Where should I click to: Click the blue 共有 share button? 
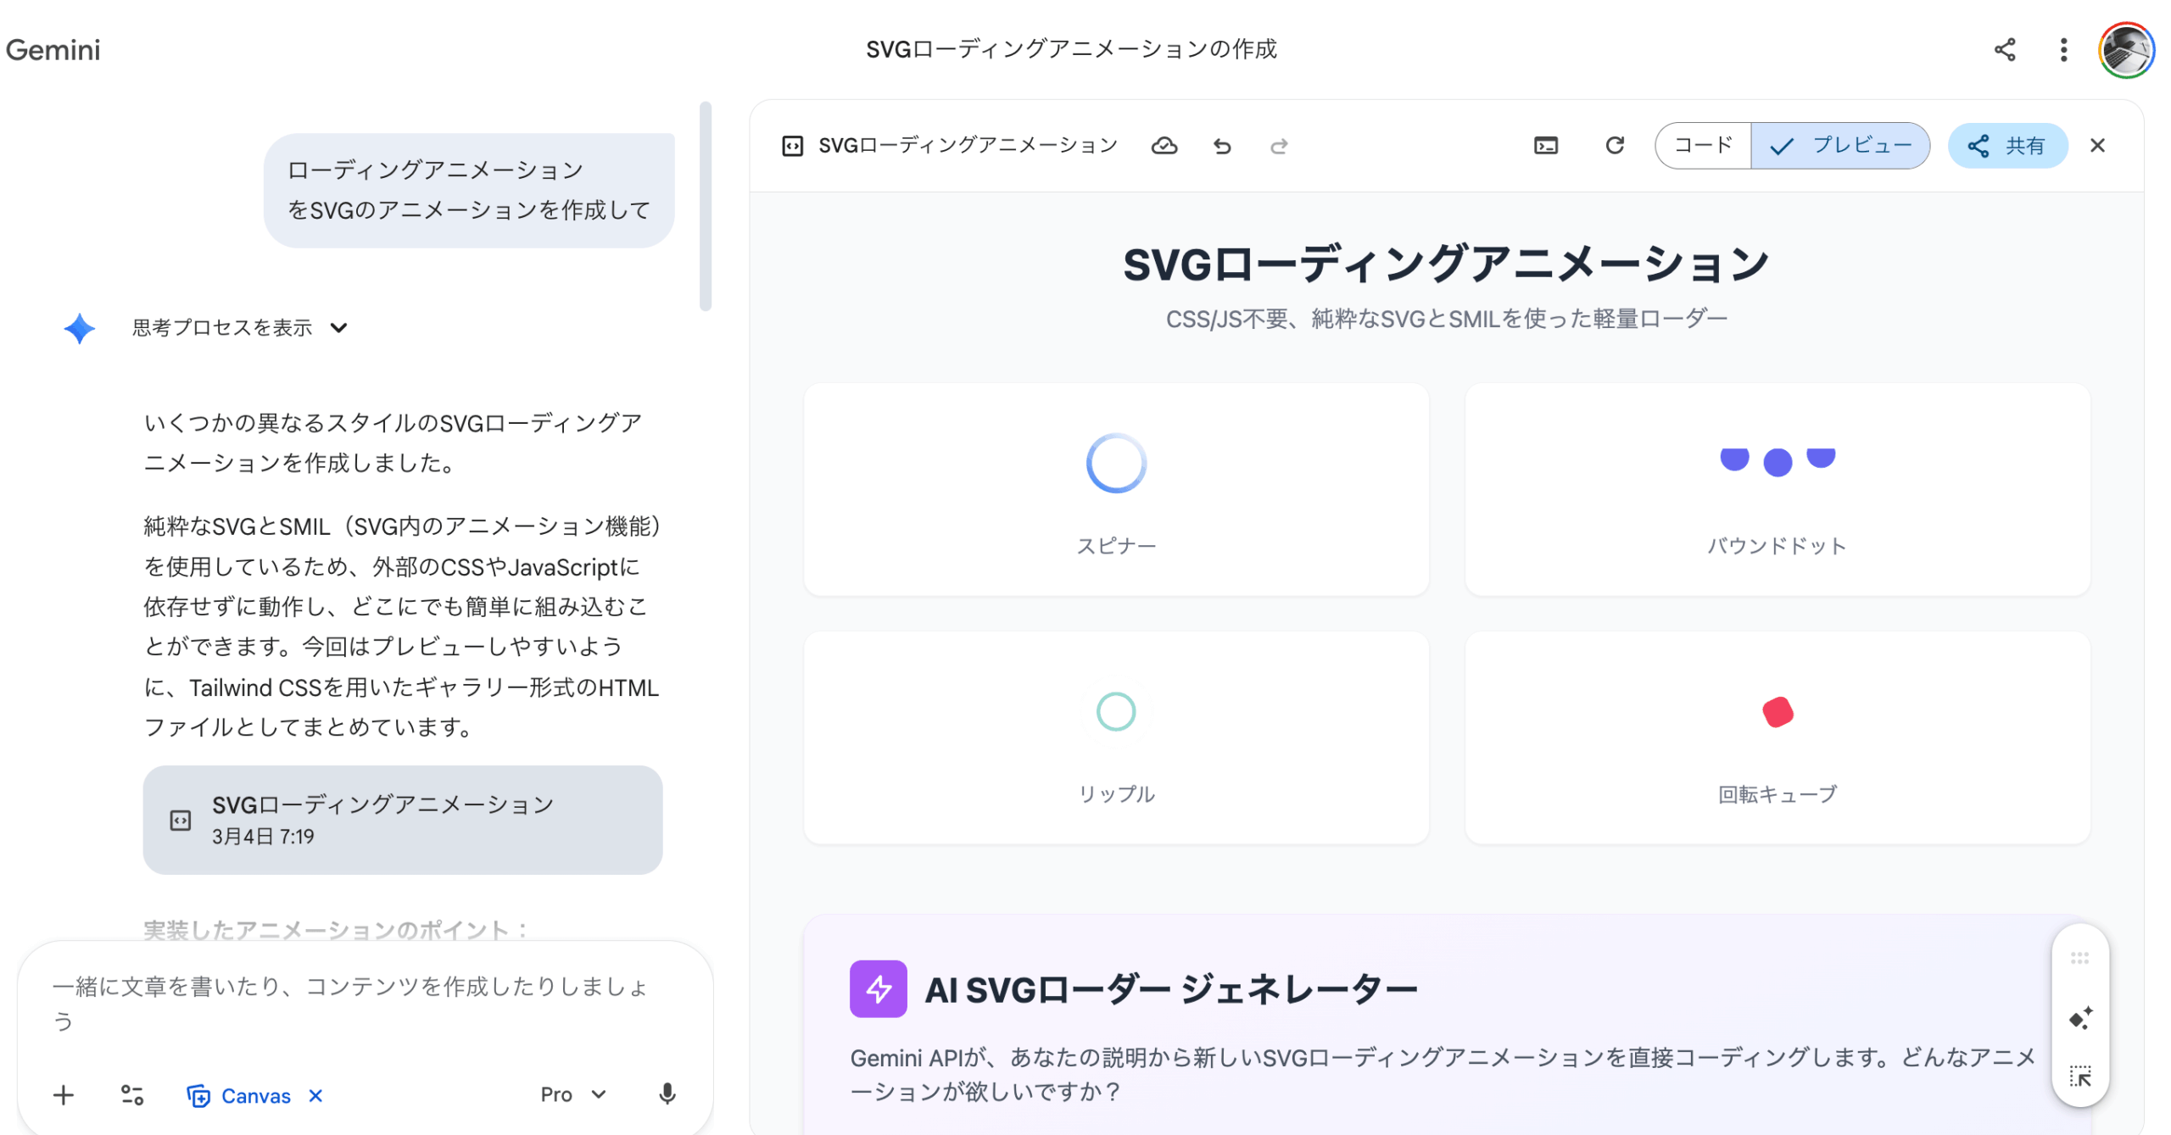point(2006,146)
